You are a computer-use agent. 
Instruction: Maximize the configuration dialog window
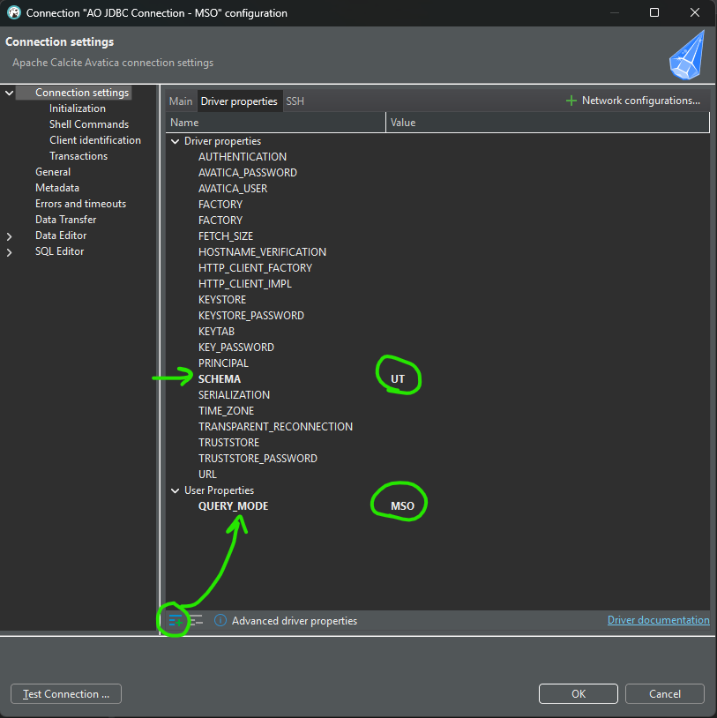[x=654, y=13]
